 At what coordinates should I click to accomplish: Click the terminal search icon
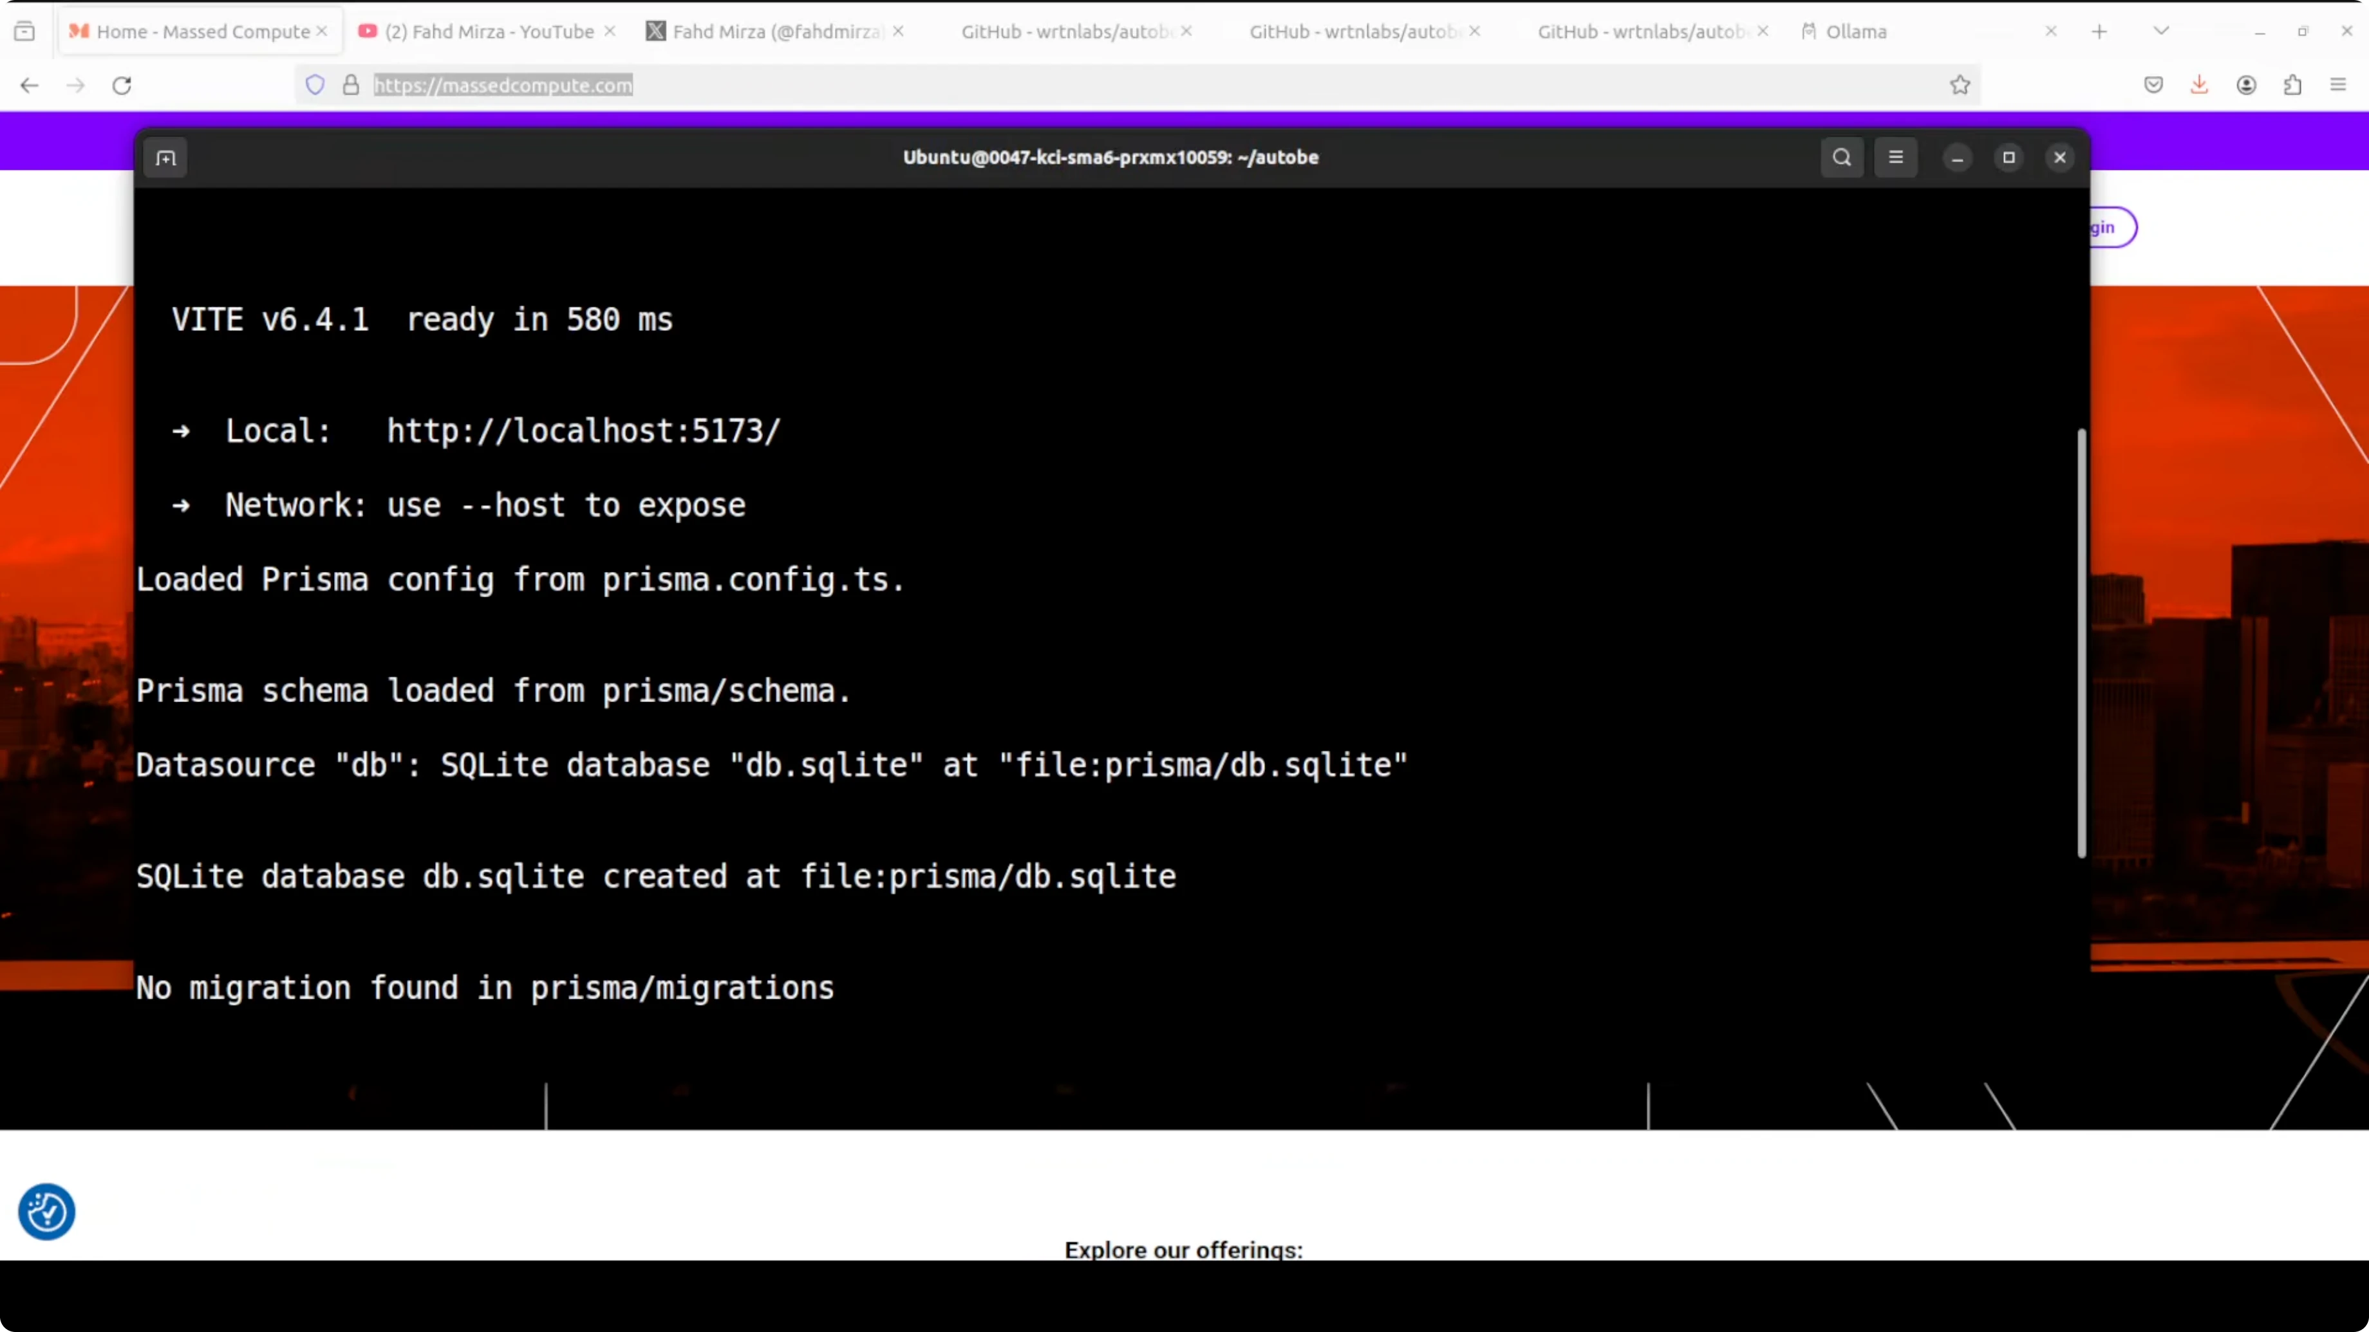pyautogui.click(x=1841, y=157)
